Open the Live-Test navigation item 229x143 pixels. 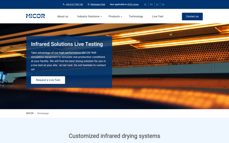click(158, 16)
